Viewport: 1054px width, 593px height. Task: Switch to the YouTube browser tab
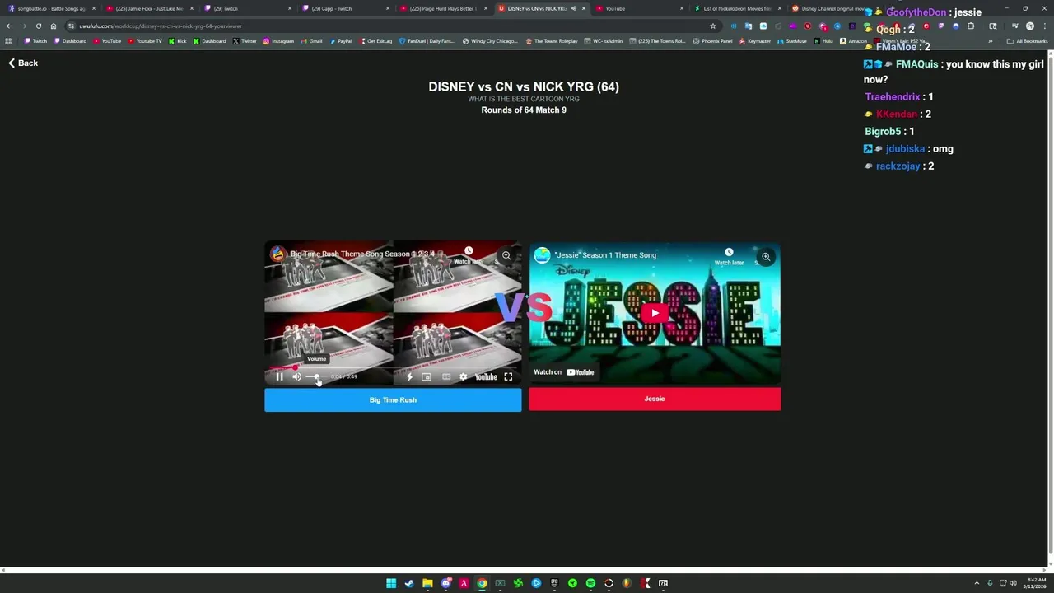[638, 8]
